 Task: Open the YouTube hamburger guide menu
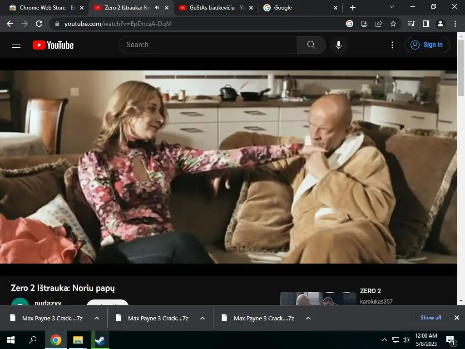pos(16,45)
